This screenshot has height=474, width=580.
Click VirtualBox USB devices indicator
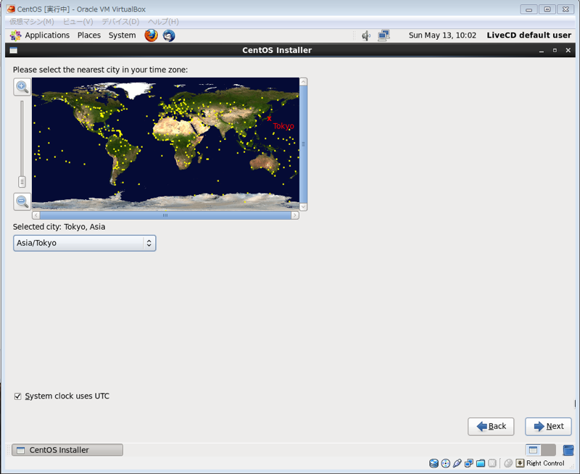457,463
